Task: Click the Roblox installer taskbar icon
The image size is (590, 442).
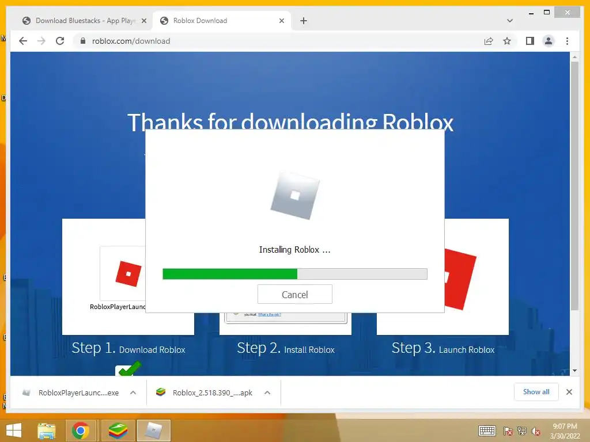Action: (x=153, y=430)
